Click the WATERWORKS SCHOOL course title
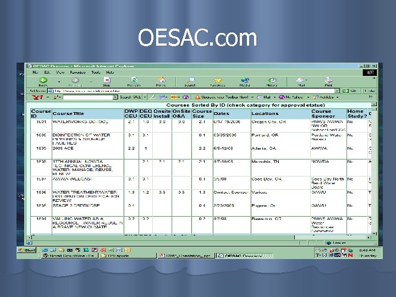The width and height of the screenshot is (396, 297). (x=80, y=122)
